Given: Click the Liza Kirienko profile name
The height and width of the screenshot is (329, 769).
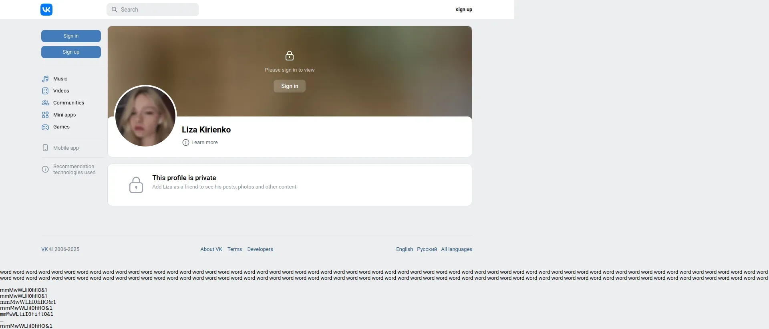Looking at the screenshot, I should [x=206, y=130].
